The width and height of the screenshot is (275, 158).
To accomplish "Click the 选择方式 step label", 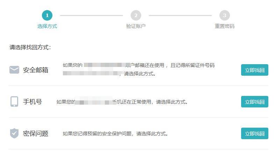I will [47, 26].
